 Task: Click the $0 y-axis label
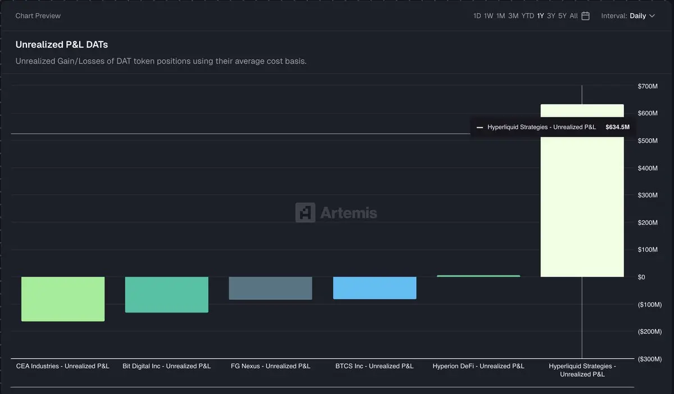point(641,277)
